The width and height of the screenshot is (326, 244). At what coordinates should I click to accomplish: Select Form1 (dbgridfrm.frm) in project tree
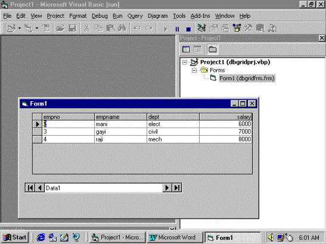click(247, 79)
